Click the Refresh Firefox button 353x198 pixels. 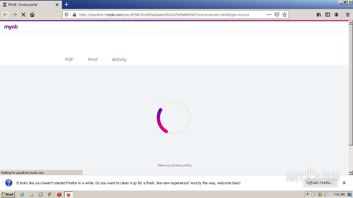point(320,183)
